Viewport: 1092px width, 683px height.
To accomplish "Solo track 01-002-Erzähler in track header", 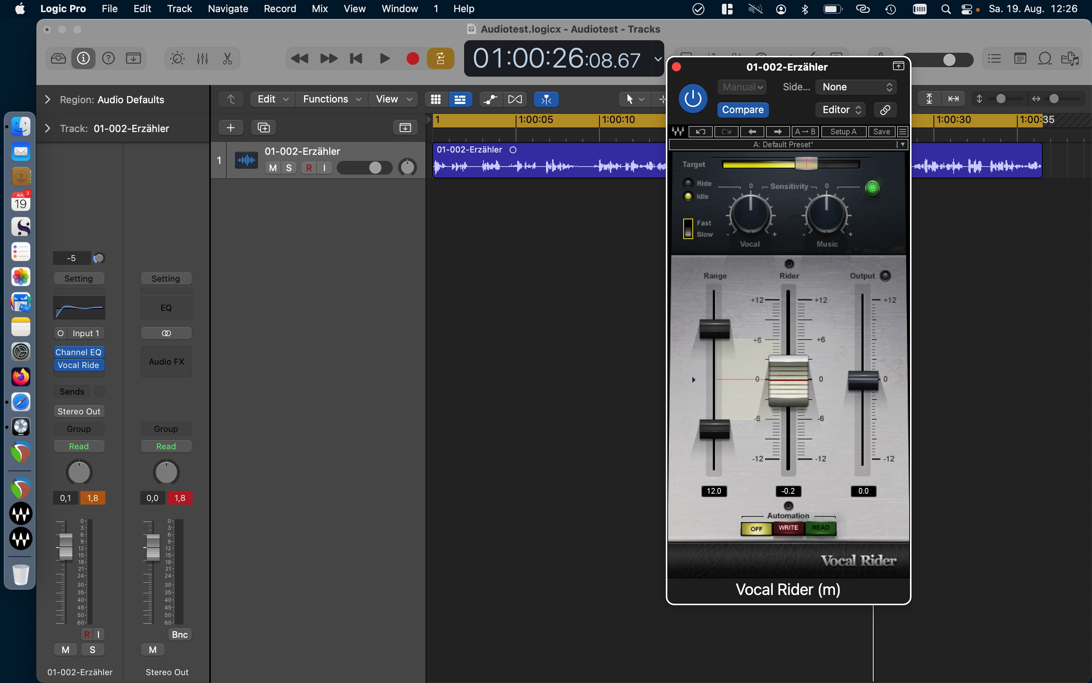I will click(x=289, y=168).
